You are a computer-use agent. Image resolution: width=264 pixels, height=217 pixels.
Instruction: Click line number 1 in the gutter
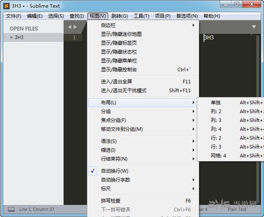(74, 37)
